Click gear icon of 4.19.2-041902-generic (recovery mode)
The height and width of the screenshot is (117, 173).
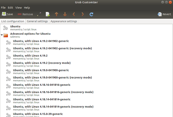click(8, 50)
